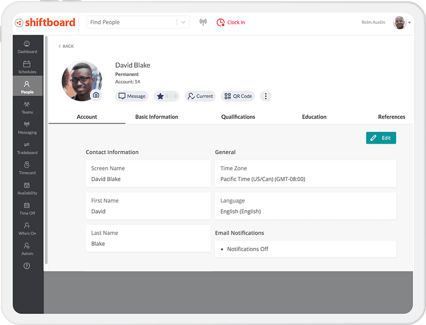
Task: Open Schedules in the sidebar
Action: (27, 67)
